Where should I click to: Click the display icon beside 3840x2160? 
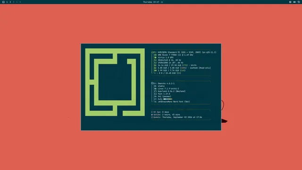(155, 60)
